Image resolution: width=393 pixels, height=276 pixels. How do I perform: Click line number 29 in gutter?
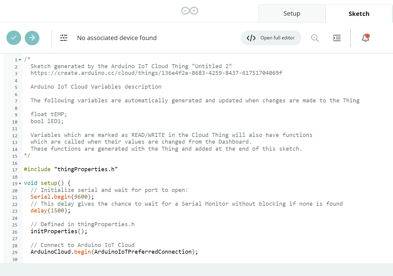click(15, 252)
